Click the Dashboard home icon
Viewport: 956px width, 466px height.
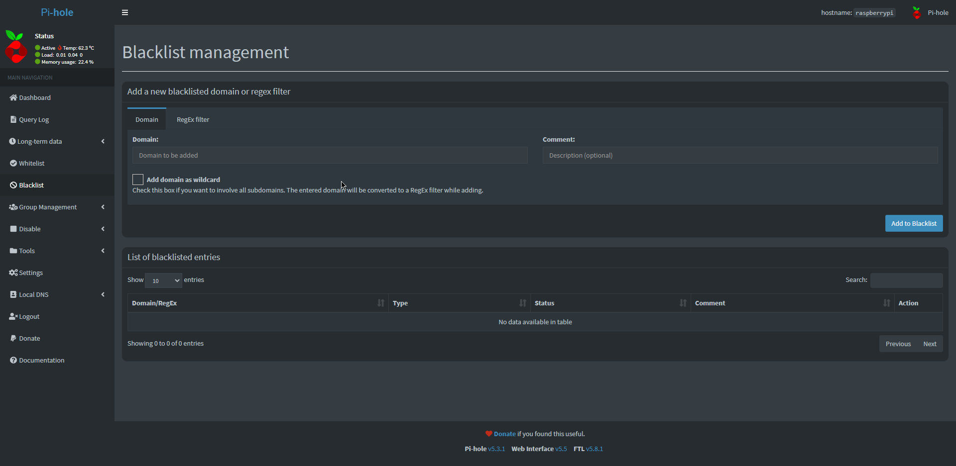[13, 97]
